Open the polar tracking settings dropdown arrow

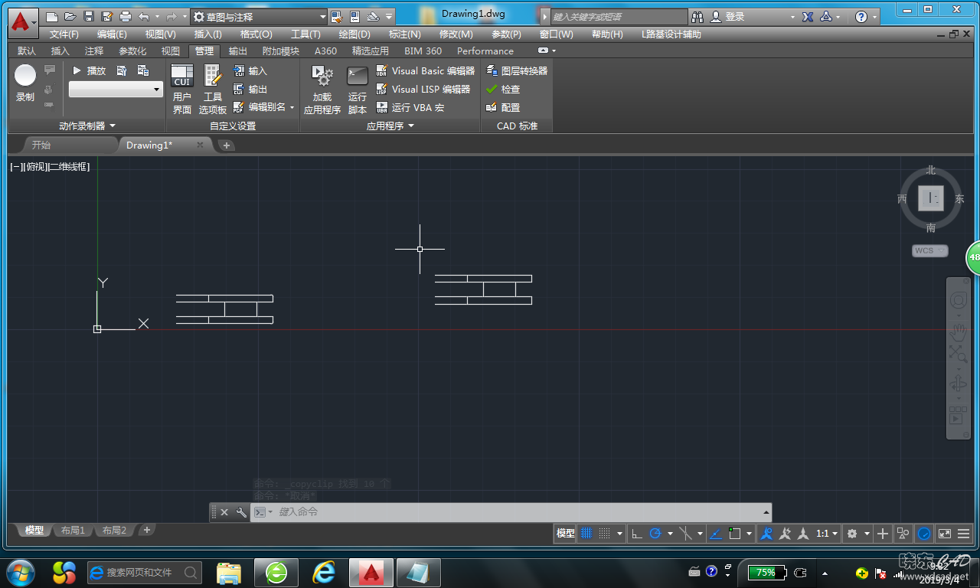(670, 534)
